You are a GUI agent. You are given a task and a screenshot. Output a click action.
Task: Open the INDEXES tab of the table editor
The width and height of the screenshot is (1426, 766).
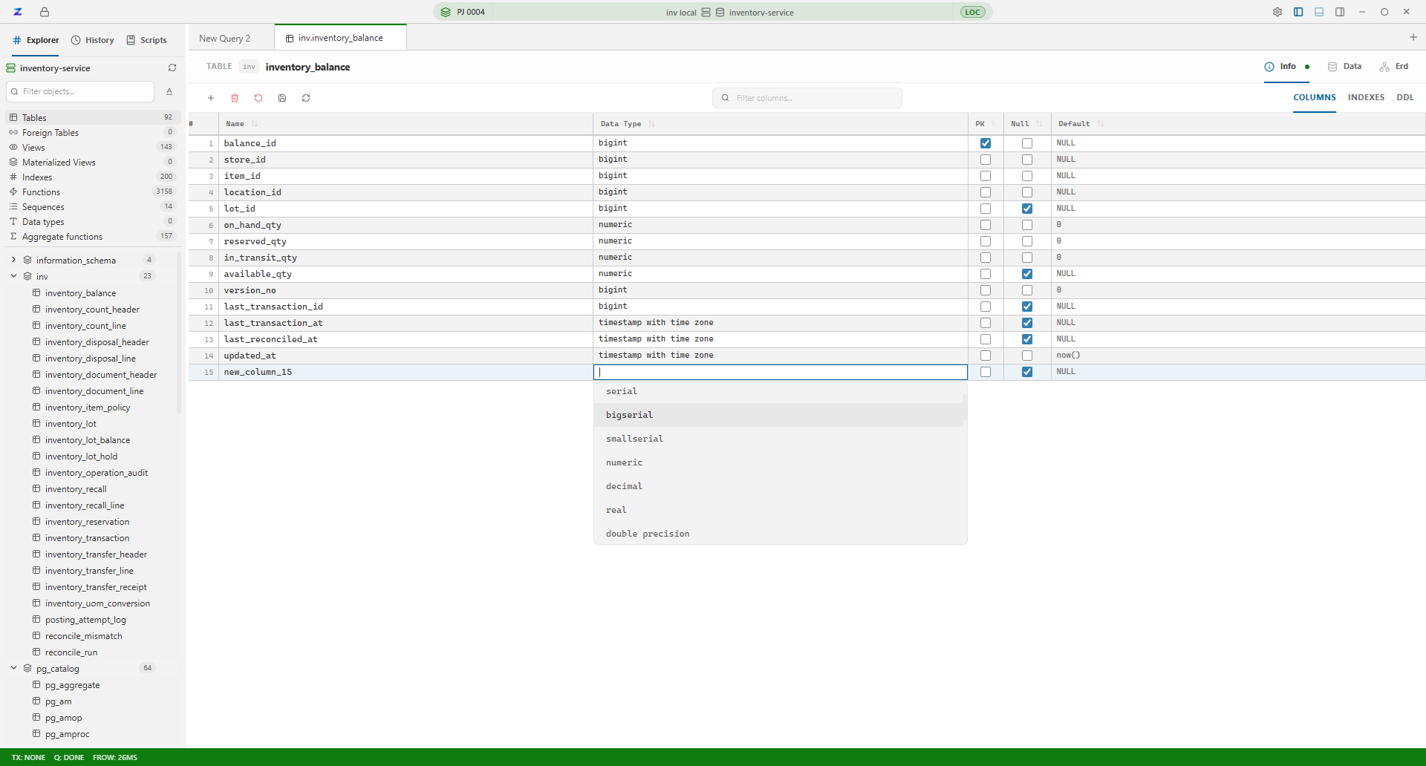[1366, 97]
